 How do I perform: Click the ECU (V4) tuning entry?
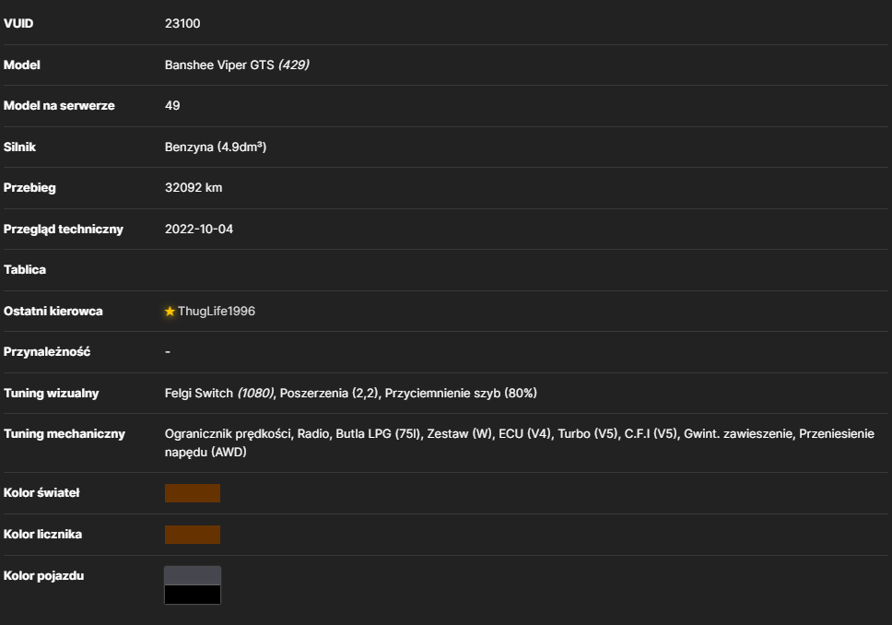(524, 434)
